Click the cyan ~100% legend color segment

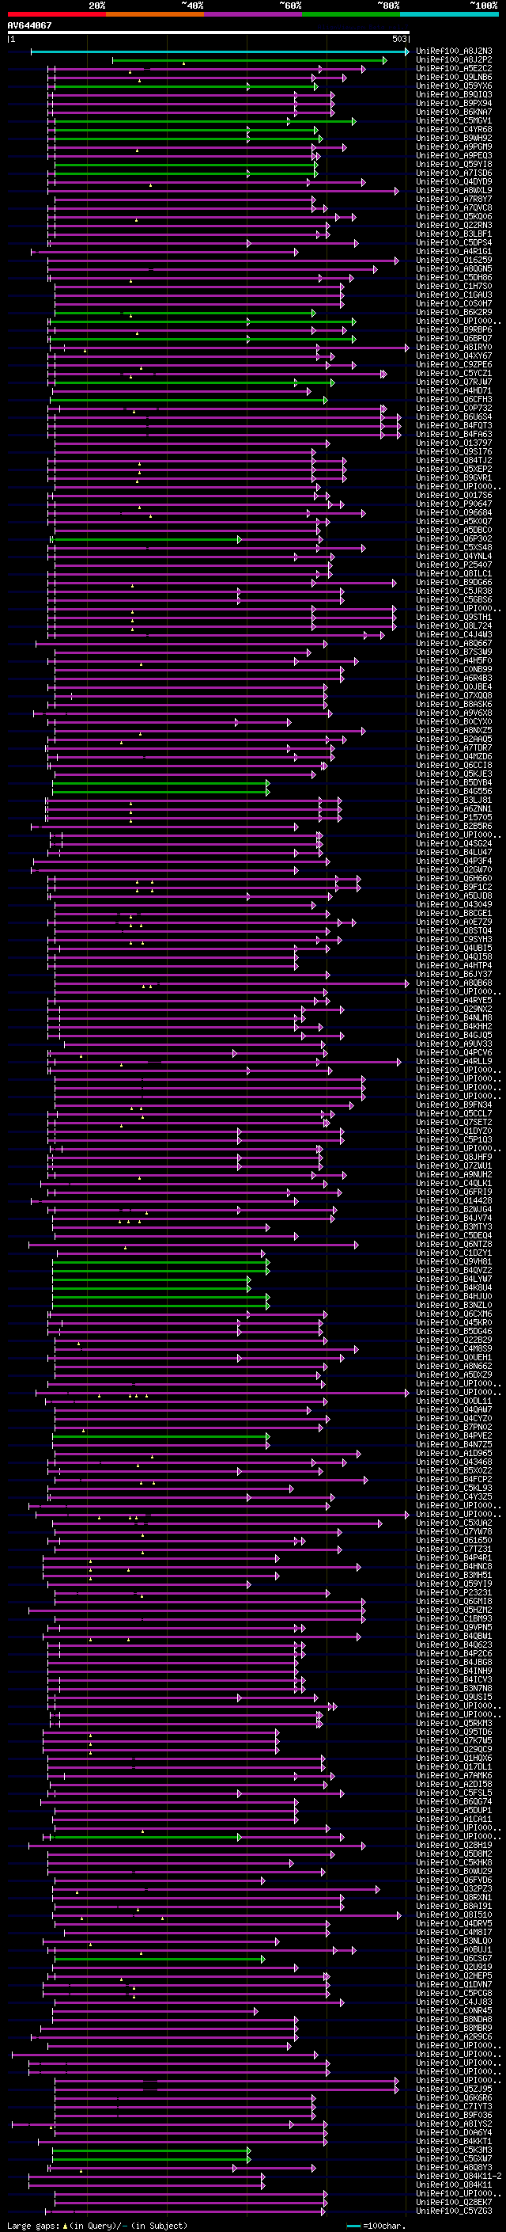(449, 14)
